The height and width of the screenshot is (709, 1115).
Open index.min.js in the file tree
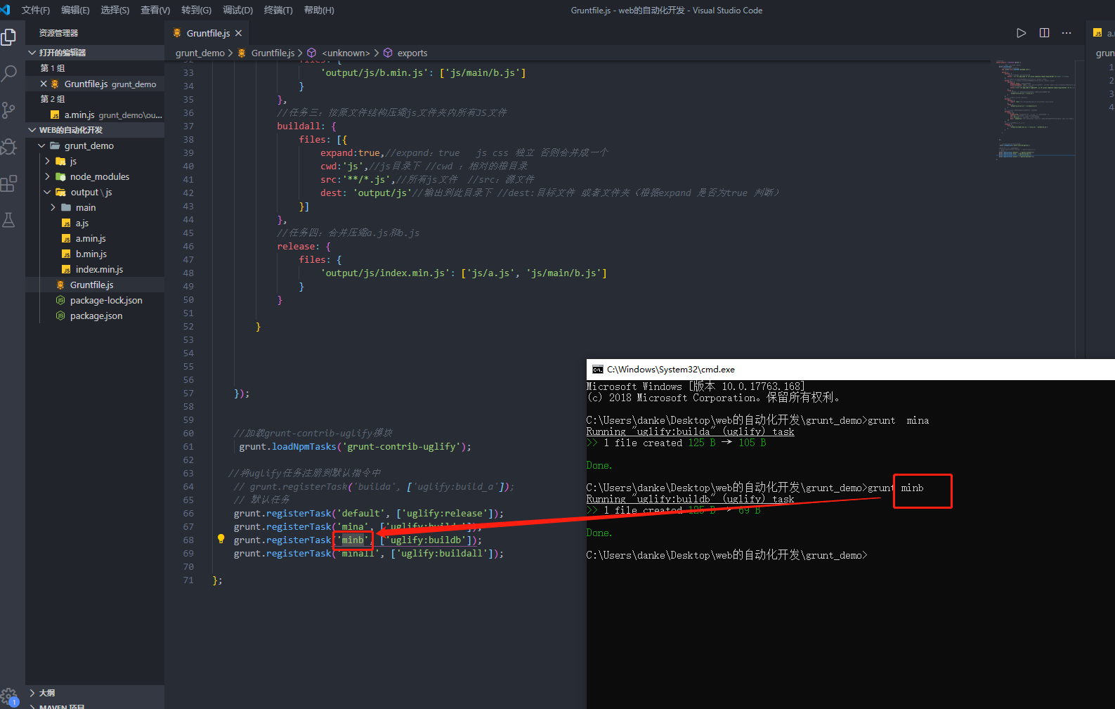click(x=95, y=269)
